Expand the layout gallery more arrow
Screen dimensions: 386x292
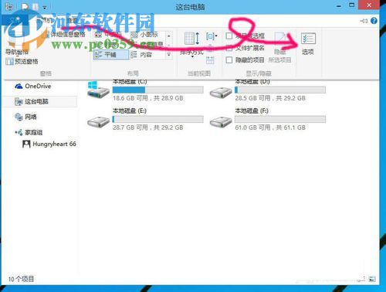(169, 55)
